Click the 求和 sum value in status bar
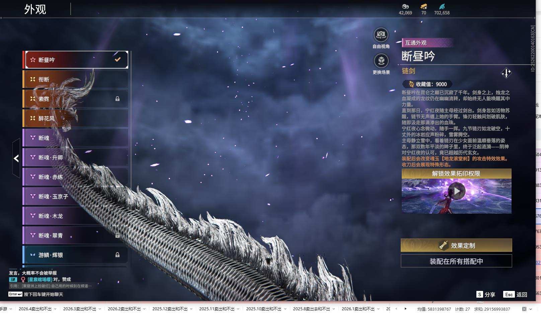This screenshot has width=541, height=314. coord(492,309)
